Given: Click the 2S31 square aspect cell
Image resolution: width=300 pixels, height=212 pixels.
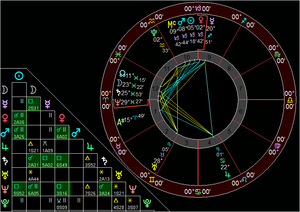Looking at the screenshot, I should tap(33, 104).
